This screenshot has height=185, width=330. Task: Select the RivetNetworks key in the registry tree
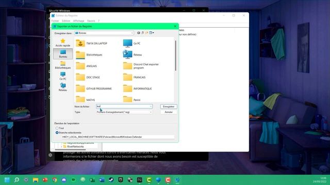point(75,146)
